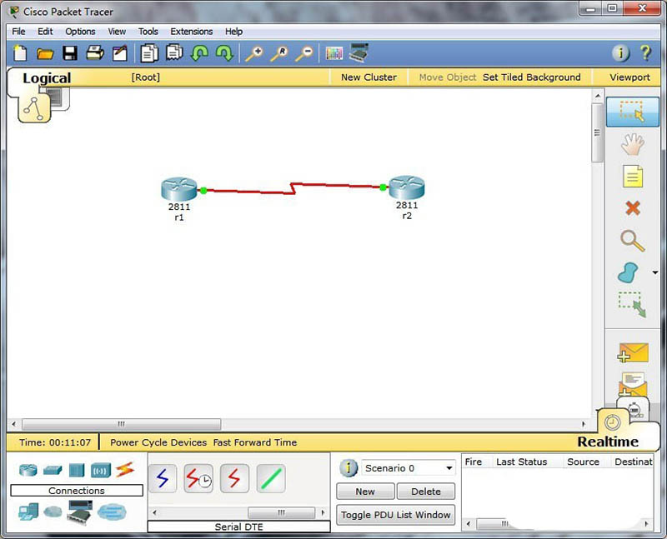Switch to Realtime mode tab

[x=608, y=442]
